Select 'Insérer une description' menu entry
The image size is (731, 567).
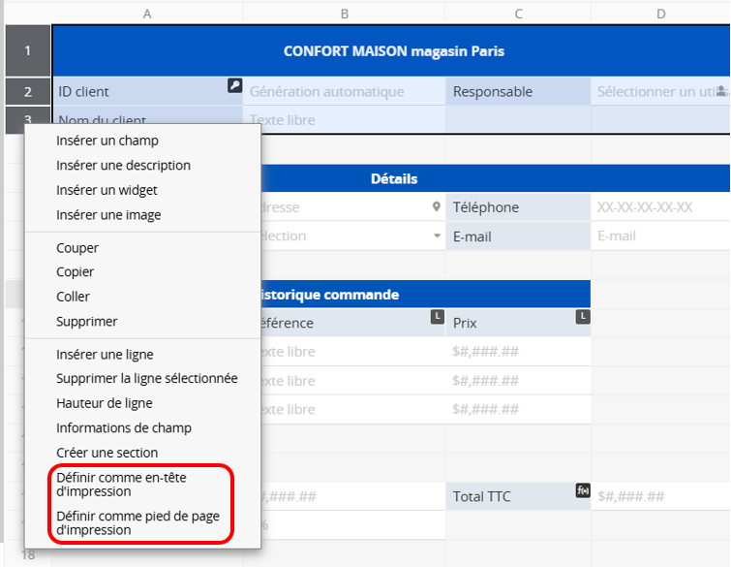tap(123, 166)
